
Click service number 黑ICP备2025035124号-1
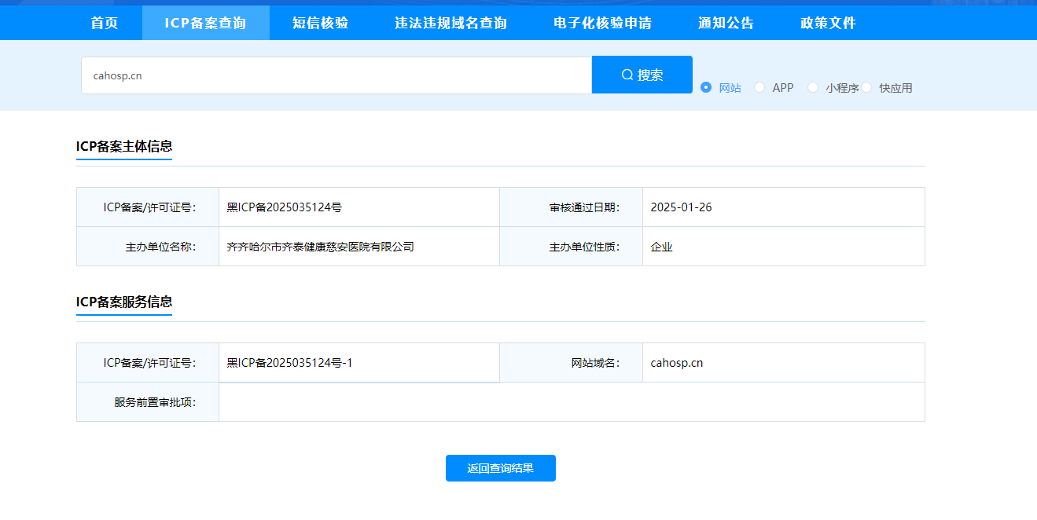290,363
